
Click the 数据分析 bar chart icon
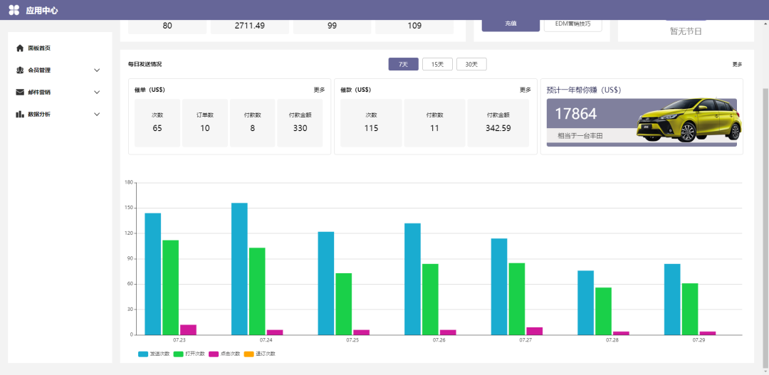pos(20,115)
